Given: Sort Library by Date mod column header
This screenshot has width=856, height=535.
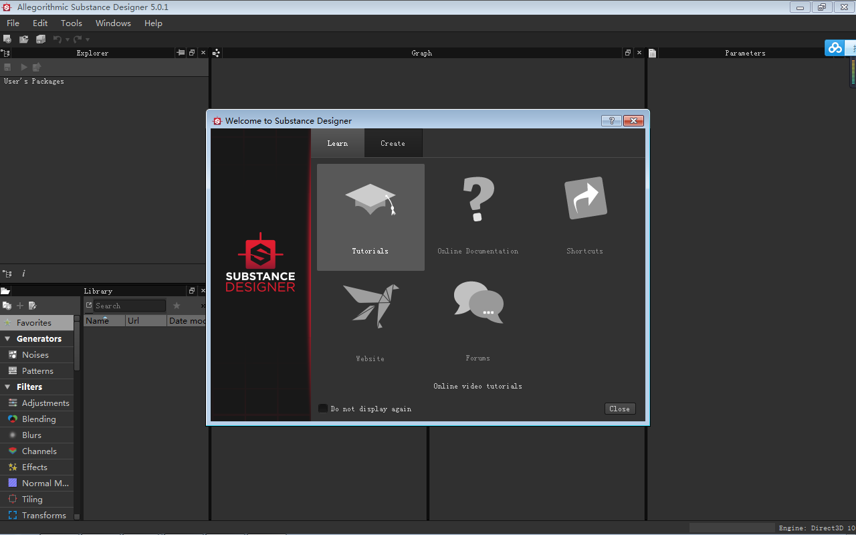Looking at the screenshot, I should click(187, 321).
